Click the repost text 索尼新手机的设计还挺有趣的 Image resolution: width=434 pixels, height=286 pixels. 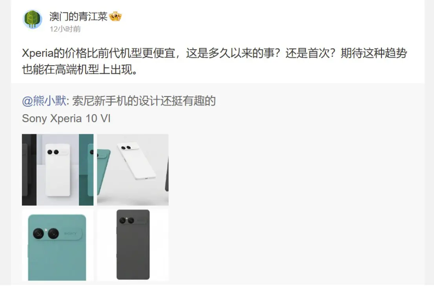pyautogui.click(x=144, y=101)
